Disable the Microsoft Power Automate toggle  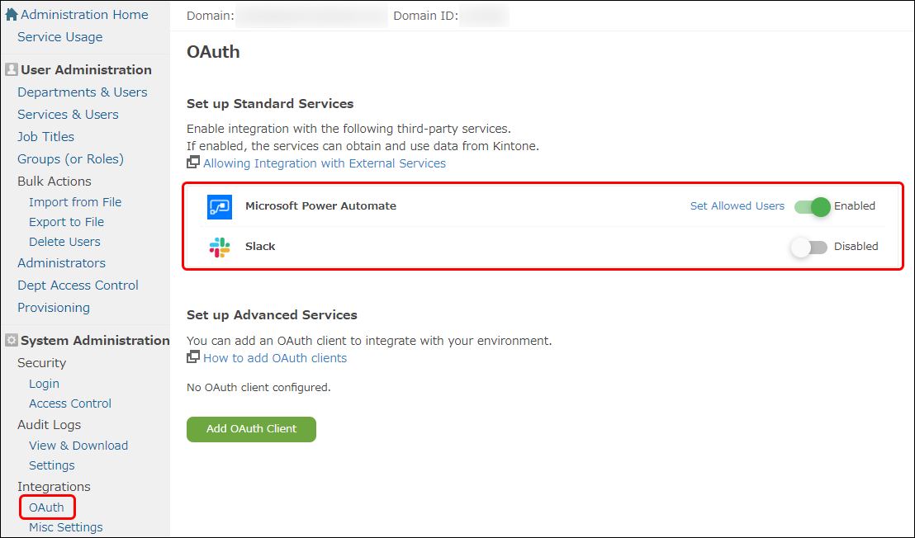click(812, 206)
